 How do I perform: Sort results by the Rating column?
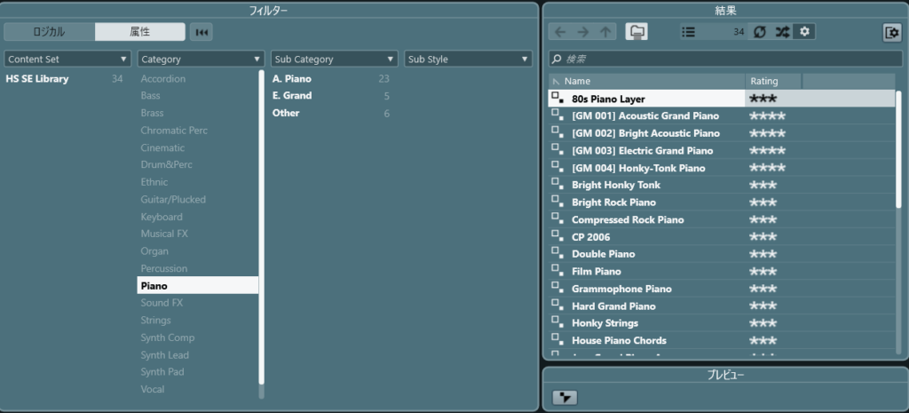pos(772,81)
